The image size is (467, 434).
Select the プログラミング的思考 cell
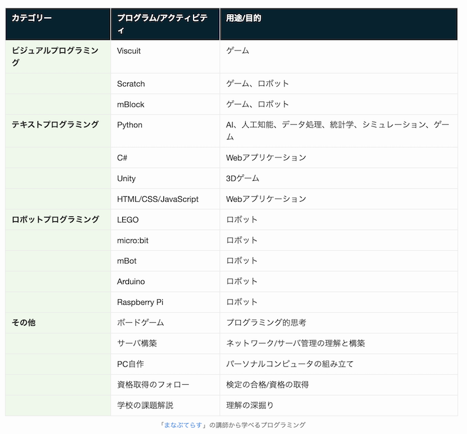(339, 323)
